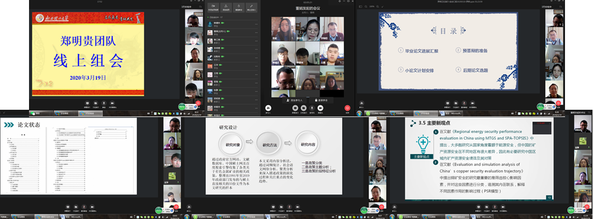This screenshot has width=593, height=219.
Task: Click the first participant-management button in top toolbar
Action: coord(214,8)
